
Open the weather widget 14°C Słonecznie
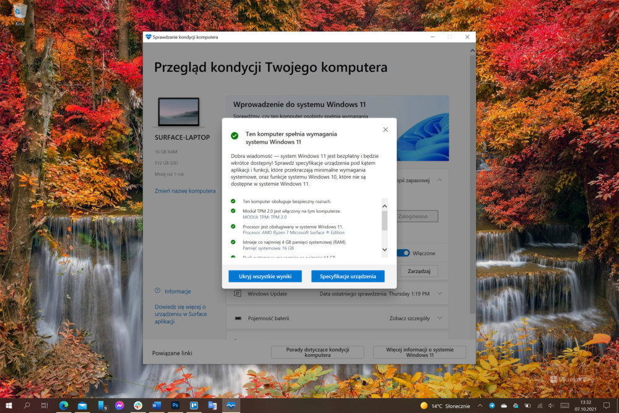click(445, 406)
